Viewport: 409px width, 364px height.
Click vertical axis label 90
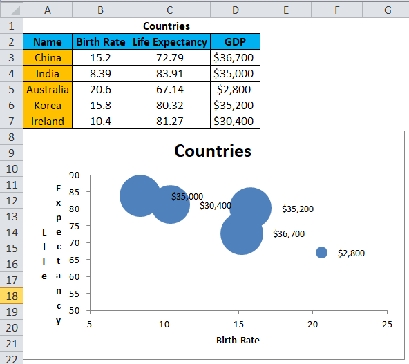(x=74, y=175)
